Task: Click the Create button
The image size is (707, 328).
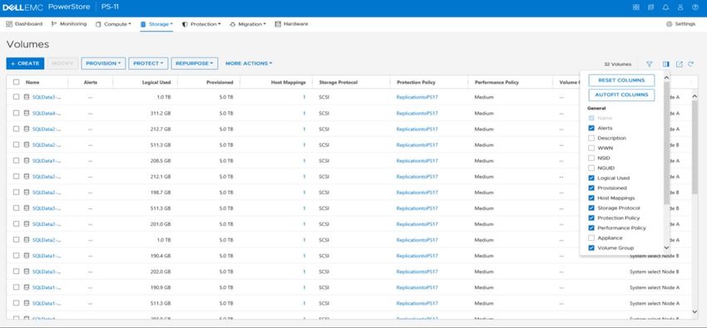Action: tap(25, 63)
